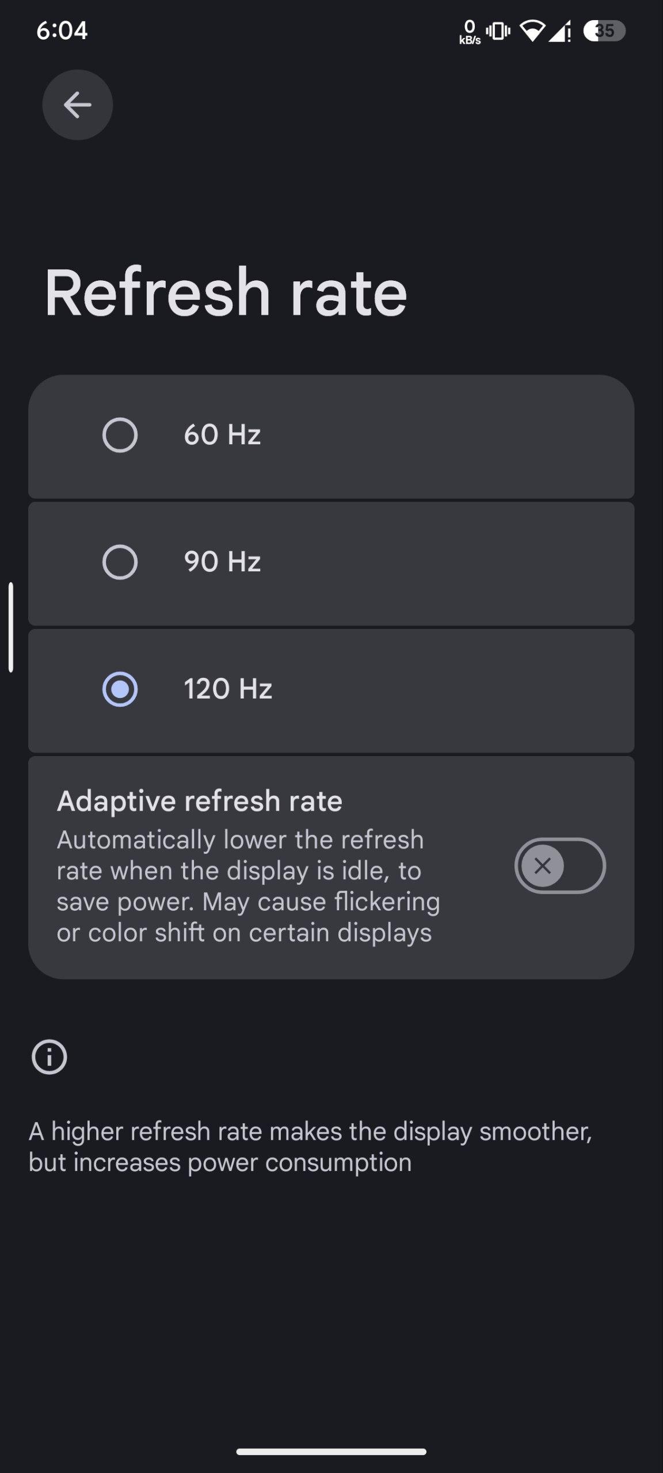Tap the gesture navigation pill at bottom
Screen dimensions: 663x1473
coord(331,1452)
